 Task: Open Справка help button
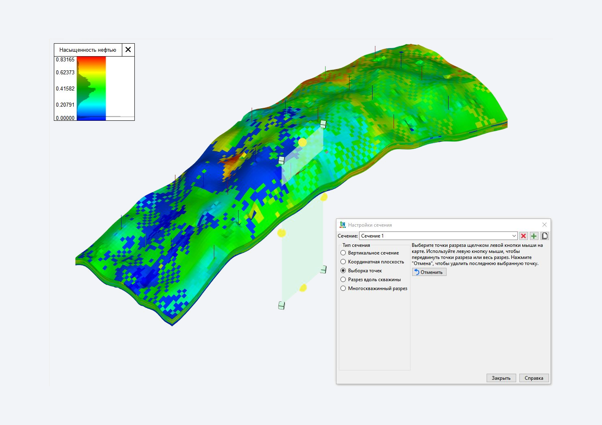534,378
